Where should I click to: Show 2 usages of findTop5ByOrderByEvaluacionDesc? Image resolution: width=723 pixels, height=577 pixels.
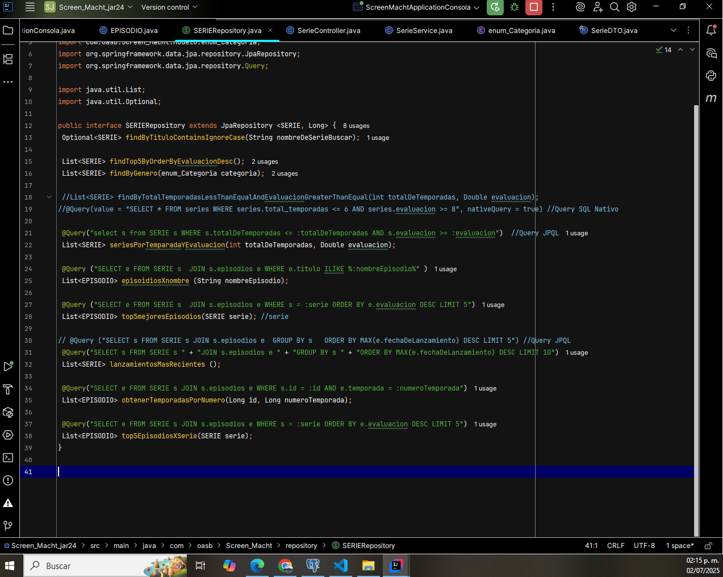(x=265, y=162)
